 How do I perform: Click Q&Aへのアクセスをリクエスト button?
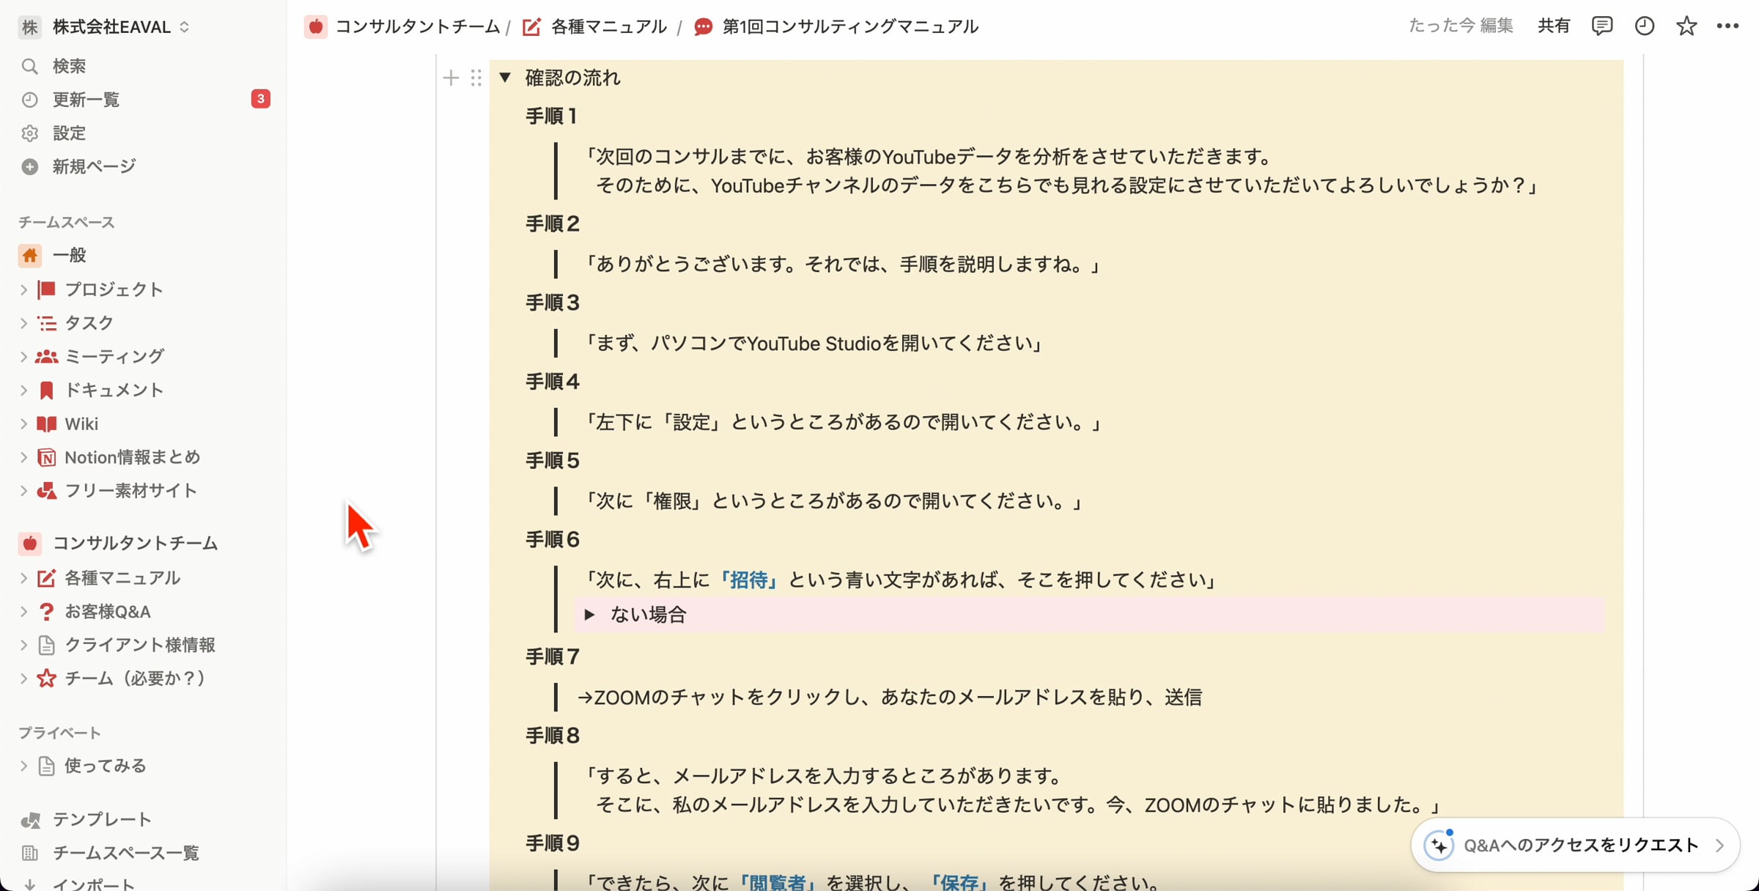[1575, 845]
